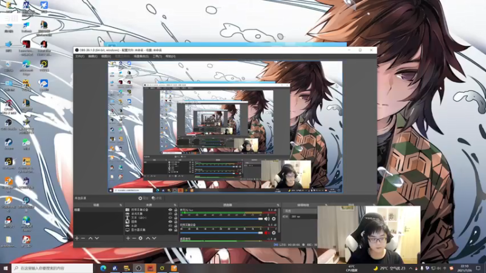Image resolution: width=486 pixels, height=273 pixels.
Task: Select the 图像 source row
Action: (x=151, y=222)
